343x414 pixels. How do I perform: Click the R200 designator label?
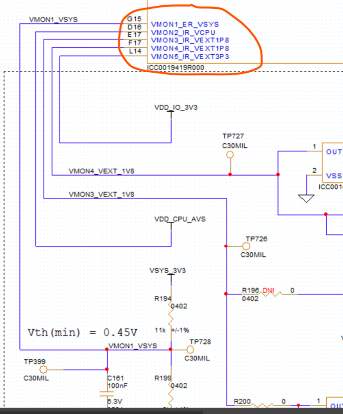coord(242,402)
